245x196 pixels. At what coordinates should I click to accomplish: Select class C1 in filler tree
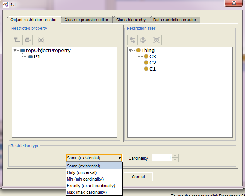click(x=152, y=69)
